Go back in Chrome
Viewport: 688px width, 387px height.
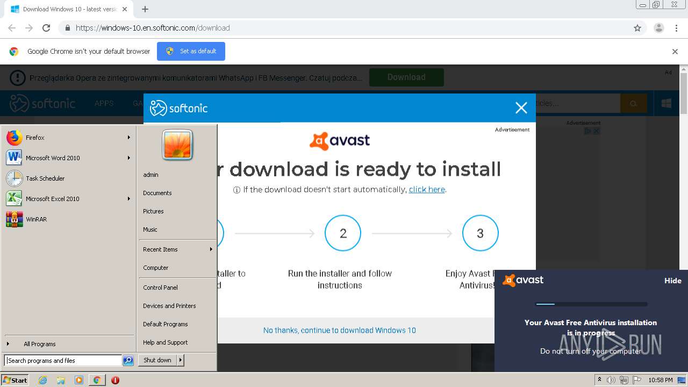[x=12, y=28]
